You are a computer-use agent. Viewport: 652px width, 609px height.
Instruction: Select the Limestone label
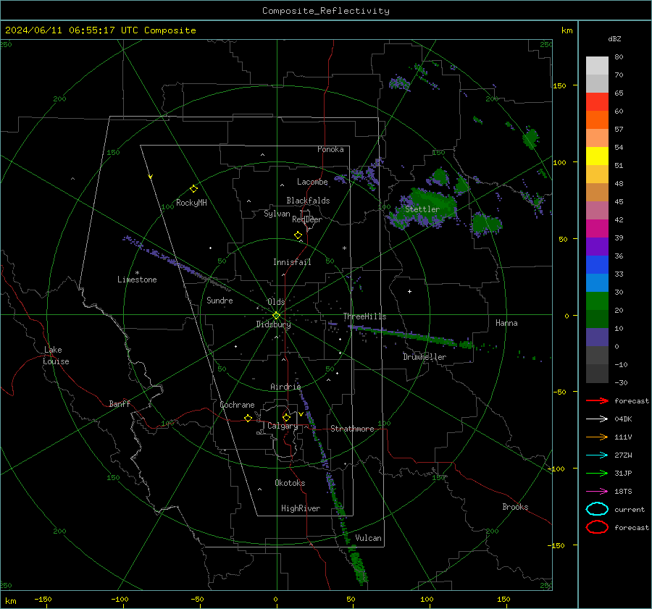tap(137, 280)
